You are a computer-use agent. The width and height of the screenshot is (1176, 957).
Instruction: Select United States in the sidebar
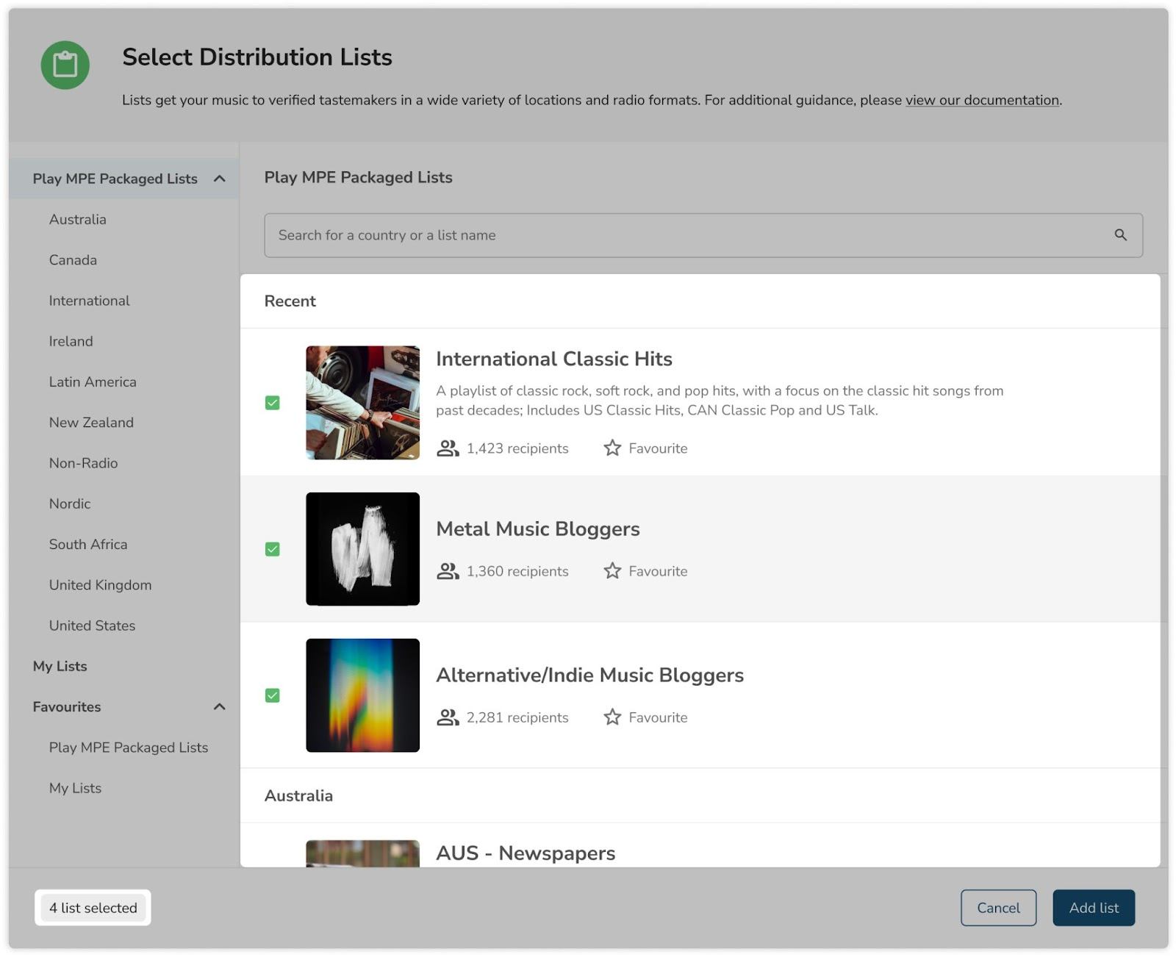point(92,626)
